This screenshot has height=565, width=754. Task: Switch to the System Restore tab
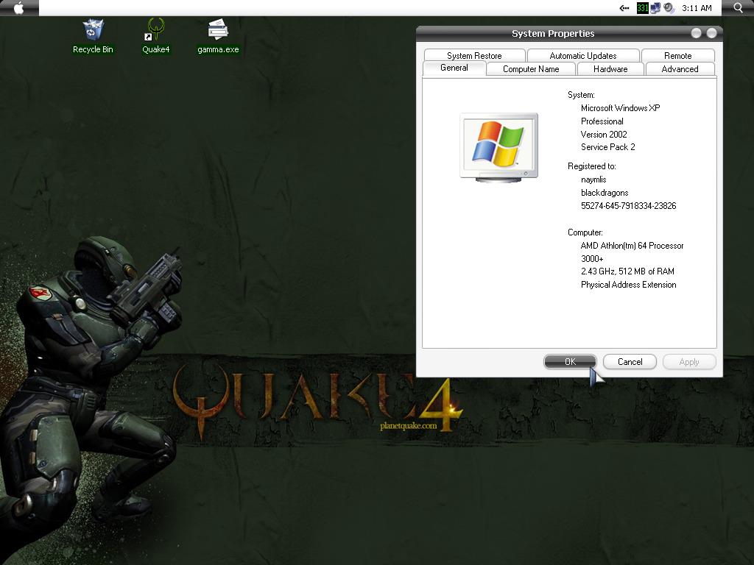(x=474, y=56)
